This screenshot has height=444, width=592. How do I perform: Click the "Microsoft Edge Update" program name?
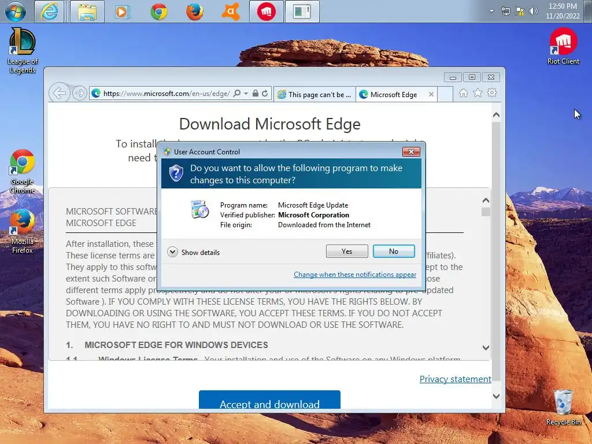[x=313, y=205]
